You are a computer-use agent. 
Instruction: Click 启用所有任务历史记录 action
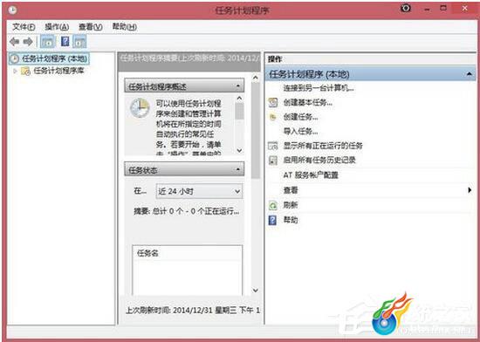click(319, 160)
